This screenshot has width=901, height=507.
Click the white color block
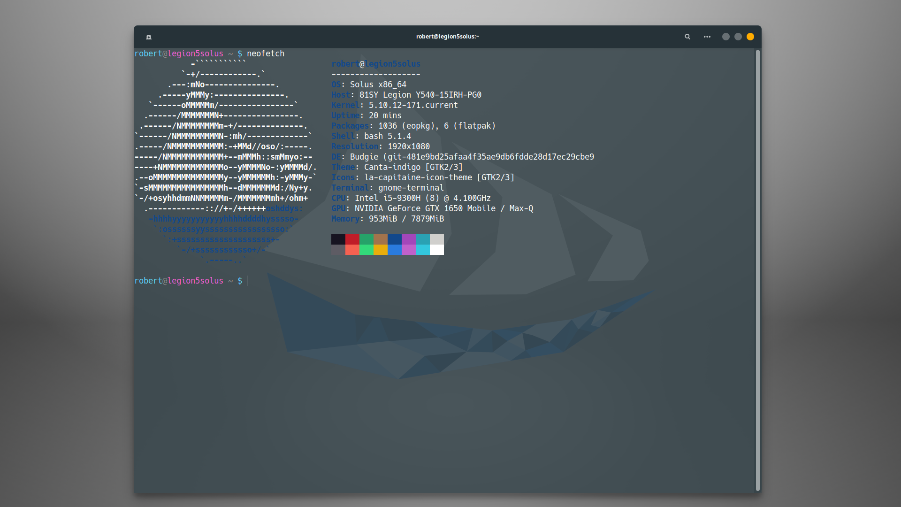pos(437,250)
